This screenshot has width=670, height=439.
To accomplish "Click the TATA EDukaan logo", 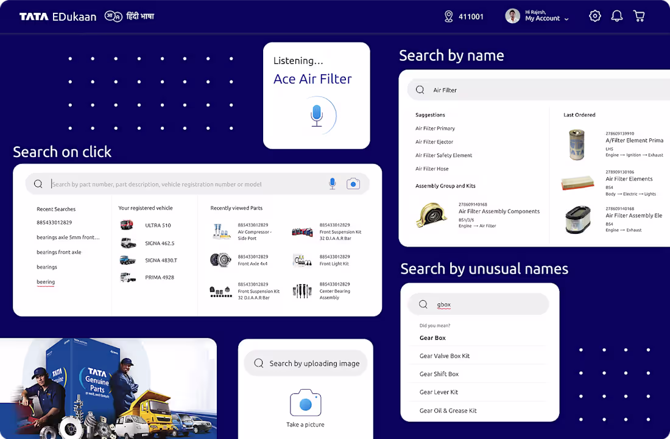I will (x=58, y=16).
